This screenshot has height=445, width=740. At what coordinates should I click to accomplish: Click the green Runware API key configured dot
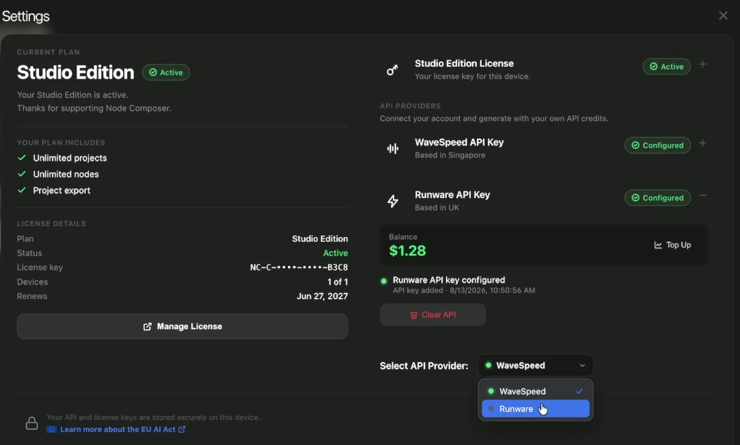tap(384, 281)
